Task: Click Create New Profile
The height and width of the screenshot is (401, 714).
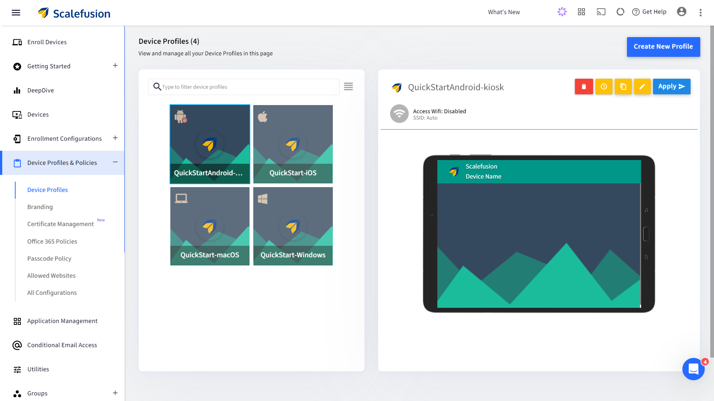Action: point(663,47)
